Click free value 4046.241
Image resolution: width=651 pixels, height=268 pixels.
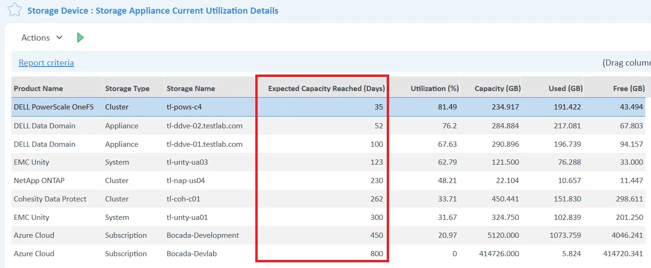pos(627,235)
